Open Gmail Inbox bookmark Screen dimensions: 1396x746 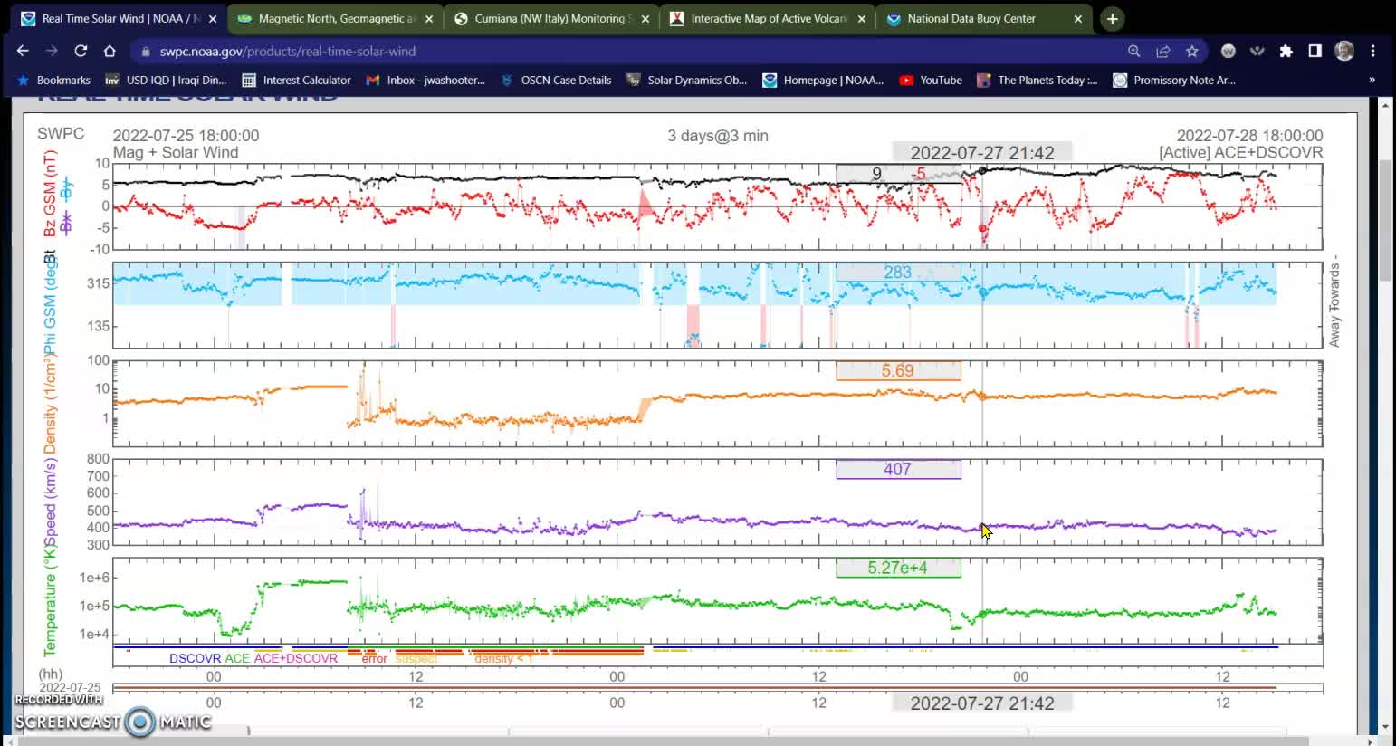pos(425,81)
